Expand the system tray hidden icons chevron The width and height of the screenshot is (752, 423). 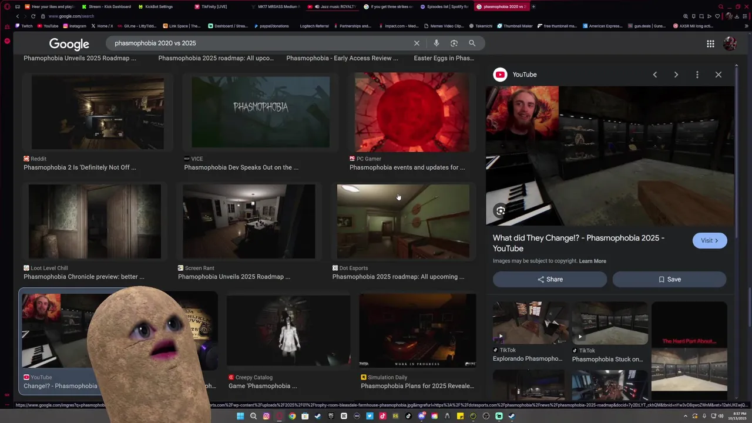click(686, 416)
